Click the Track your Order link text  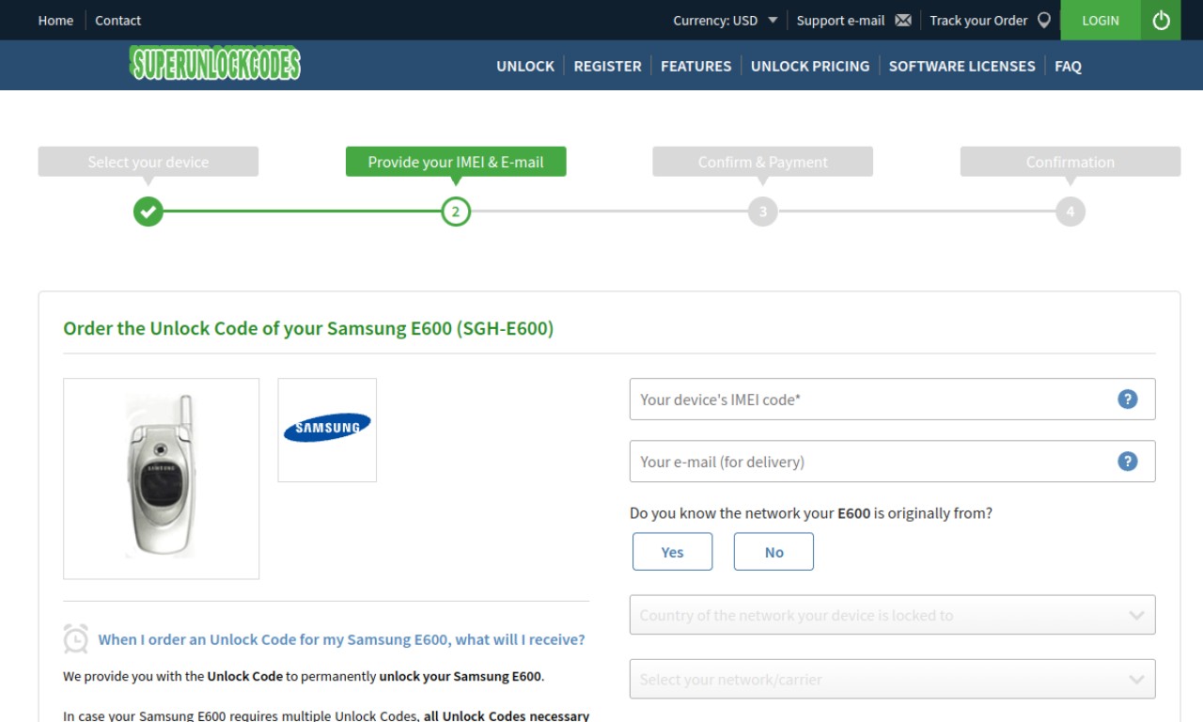[978, 21]
